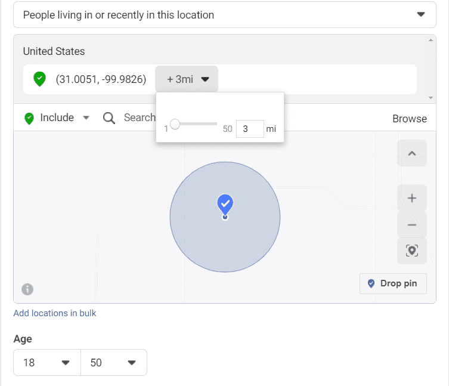Screen dimensions: 449x386
Task: Click the search magnifier icon
Action: point(109,118)
